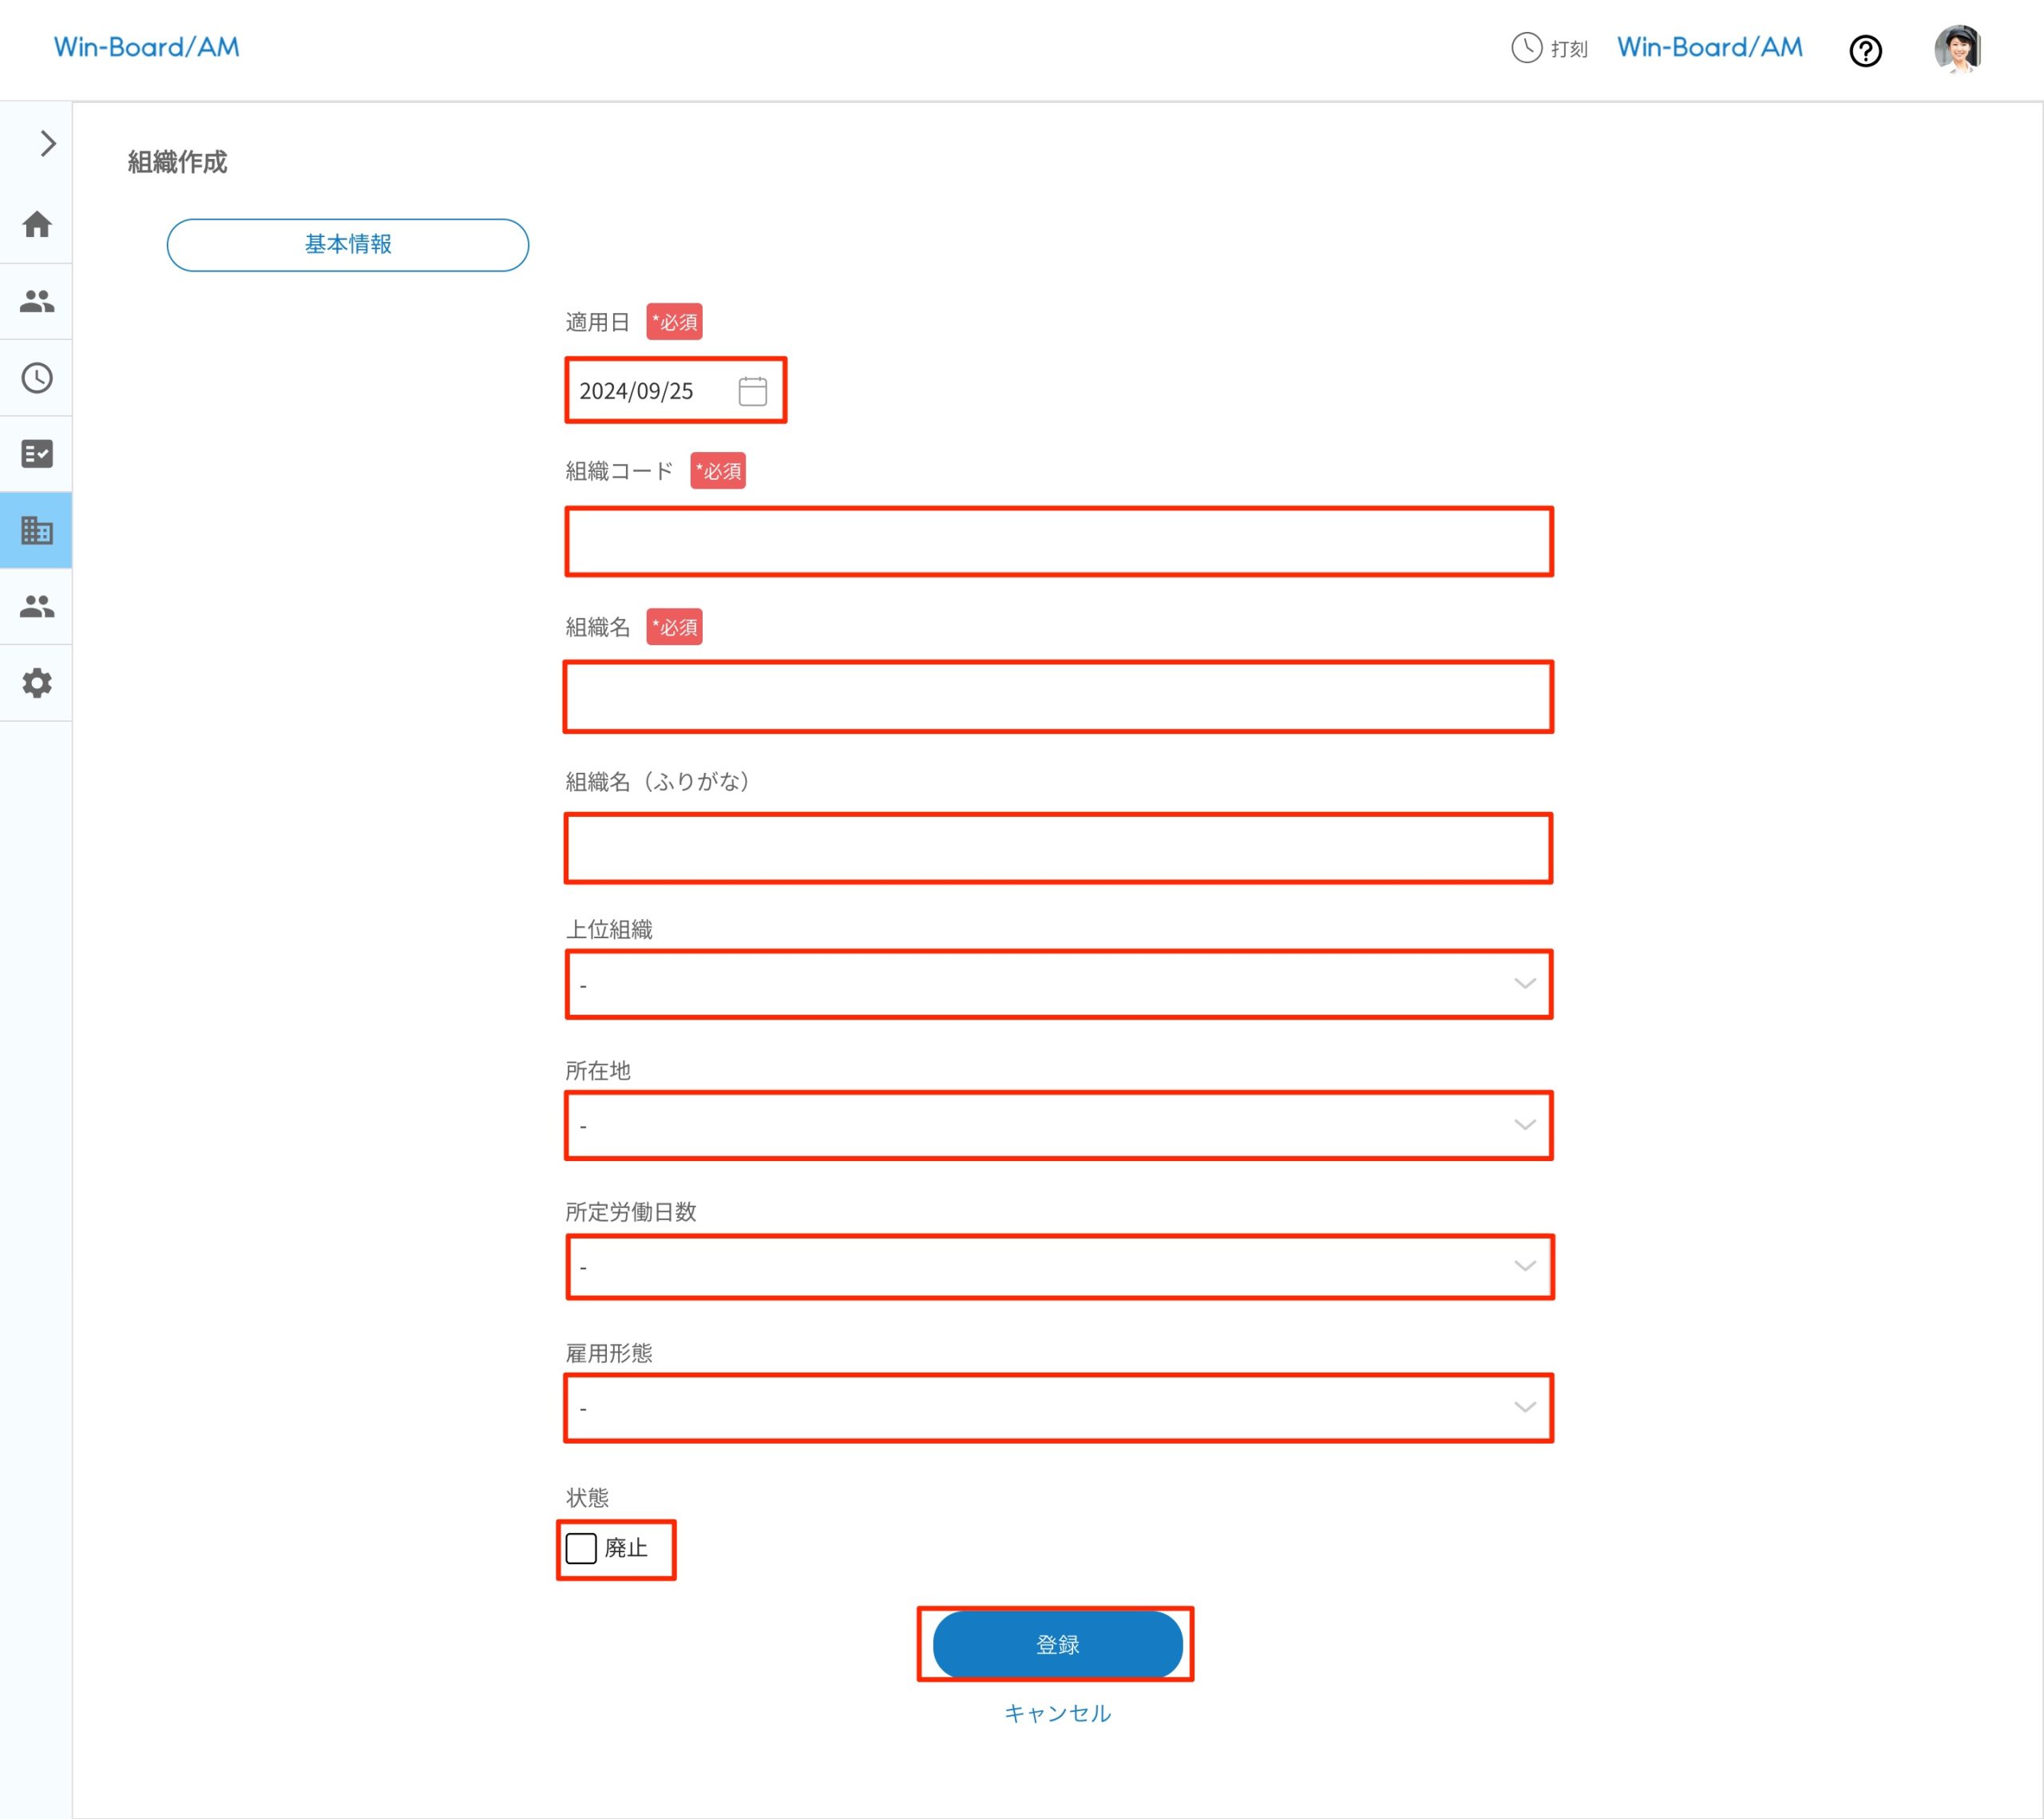2044x1819 pixels.
Task: Expand the 所定労働日数 dropdown
Action: (1058, 1266)
